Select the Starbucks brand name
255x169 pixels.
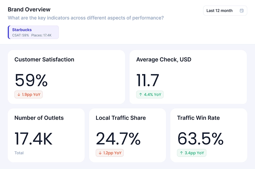22,30
